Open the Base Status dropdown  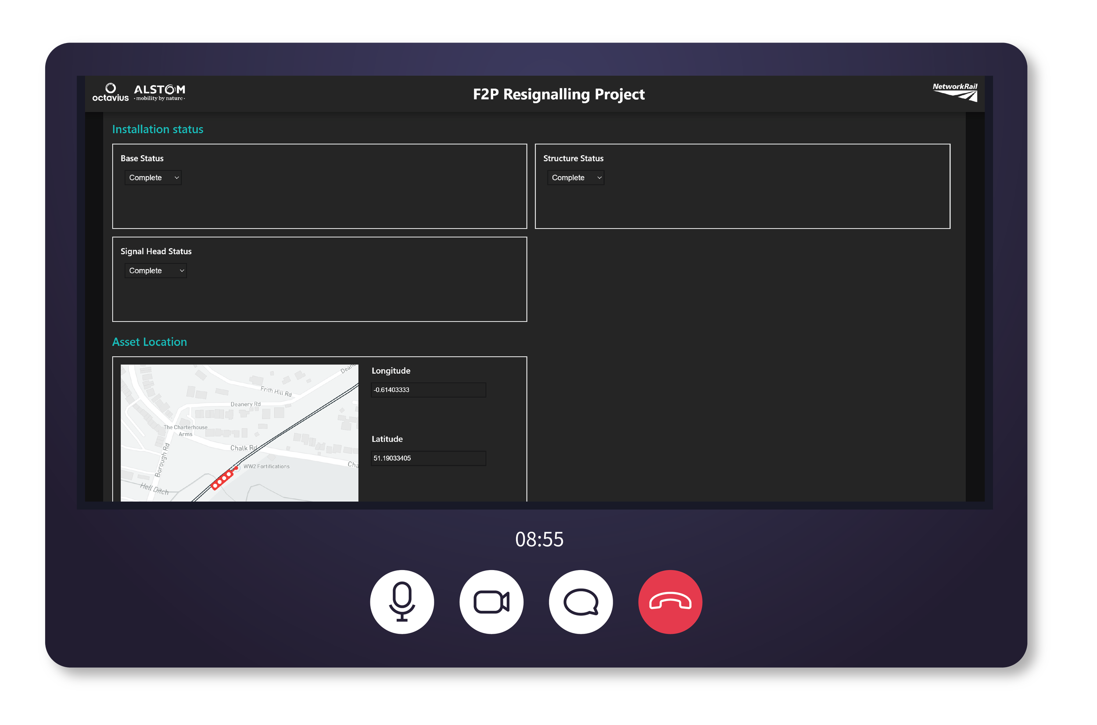(153, 178)
